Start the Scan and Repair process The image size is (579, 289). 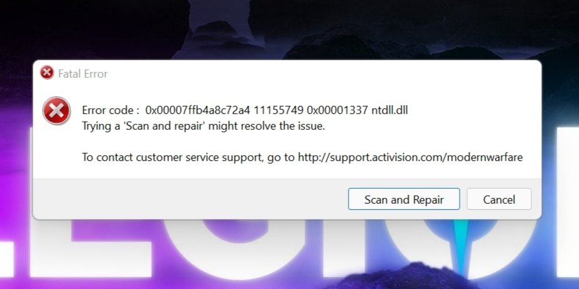(404, 199)
